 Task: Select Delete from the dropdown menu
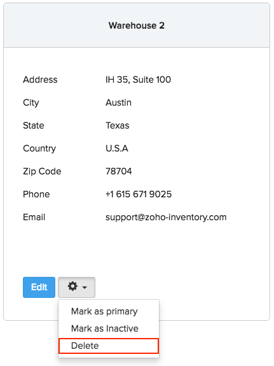coord(109,346)
